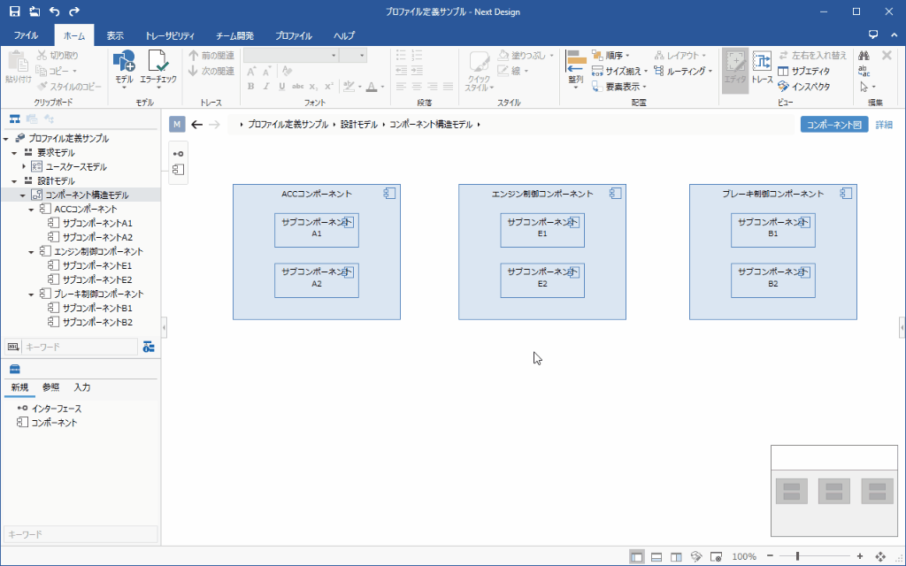Select サブコンポーネントE1 in the model tree
Viewport: 906px width, 566px height.
click(x=97, y=265)
